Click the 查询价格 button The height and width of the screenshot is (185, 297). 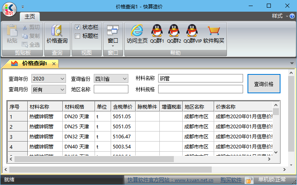tap(264, 84)
